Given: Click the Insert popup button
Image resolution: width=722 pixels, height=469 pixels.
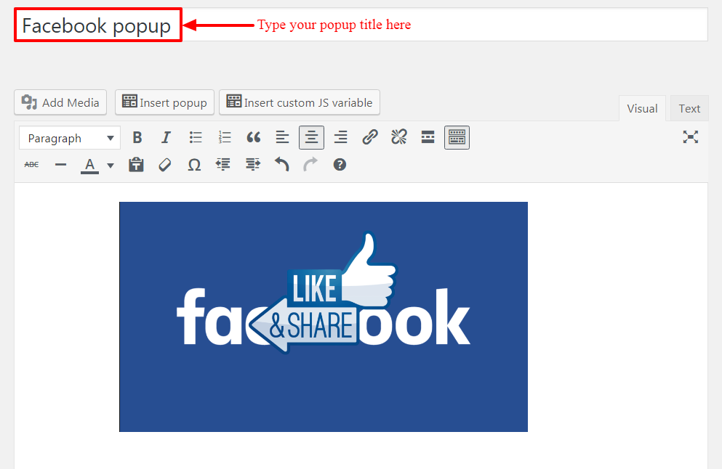Looking at the screenshot, I should (164, 102).
